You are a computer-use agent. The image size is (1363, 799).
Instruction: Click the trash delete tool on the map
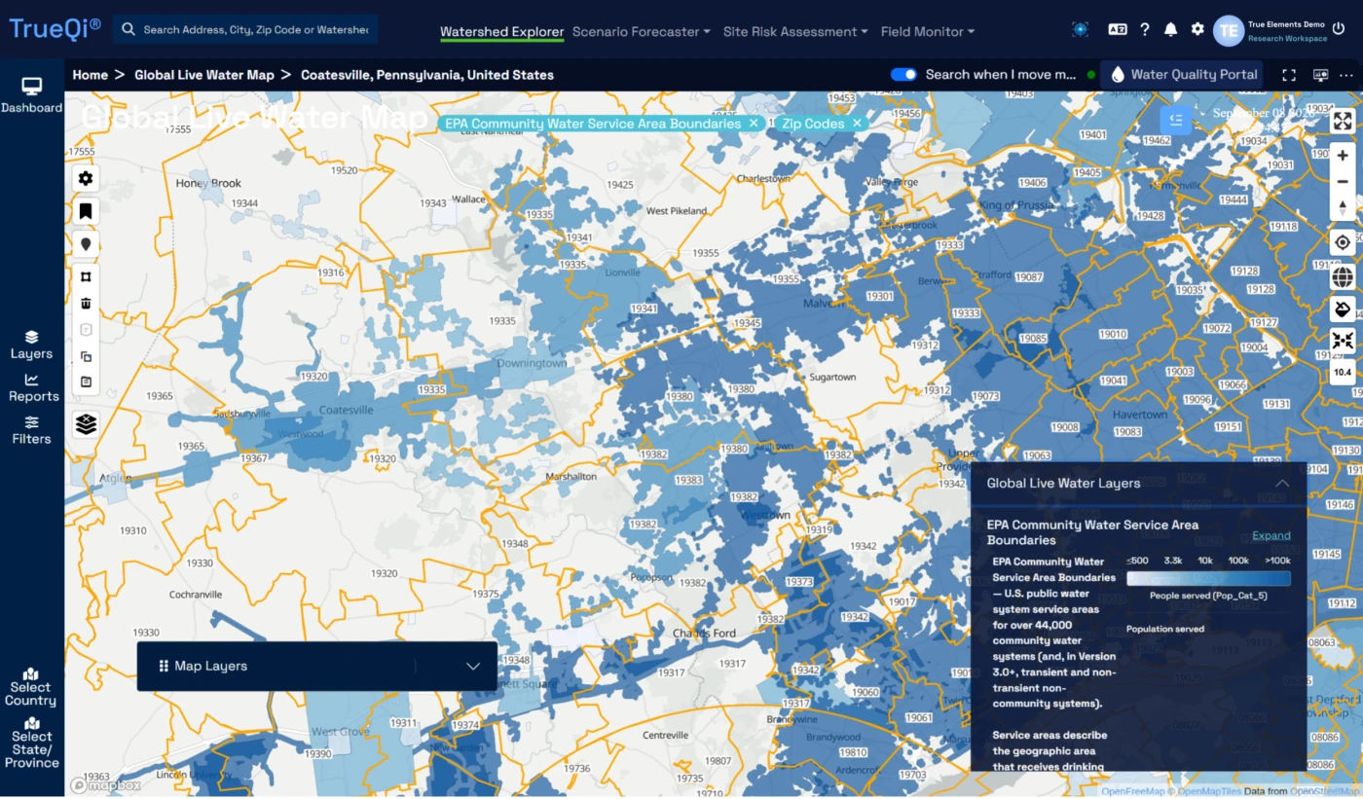coord(86,304)
